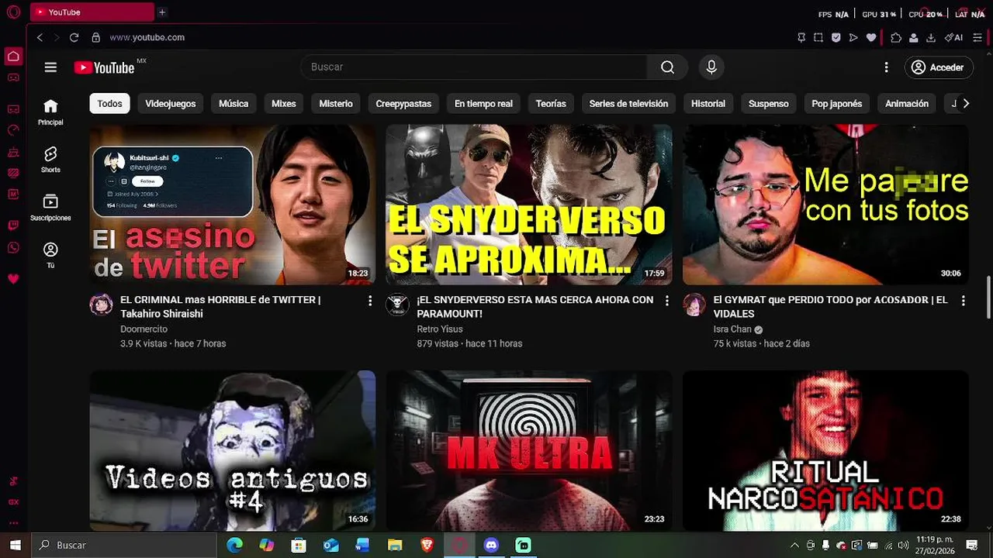Open Discord from the Windows taskbar
This screenshot has width=993, height=558.
tap(491, 545)
